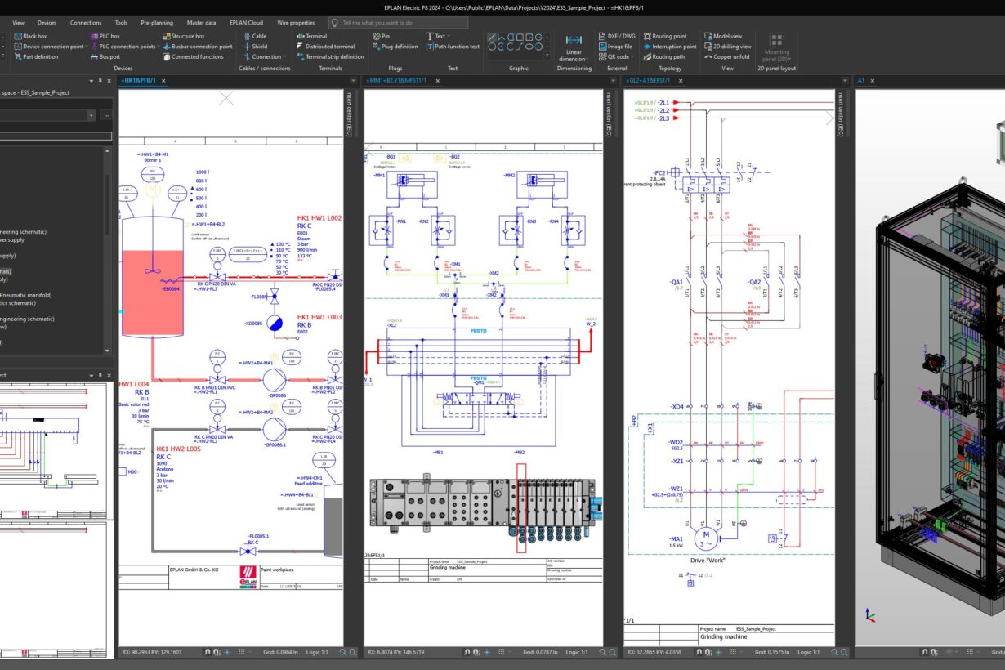This screenshot has width=1005, height=670.
Task: Open the View ribbon tab
Action: pos(18,23)
